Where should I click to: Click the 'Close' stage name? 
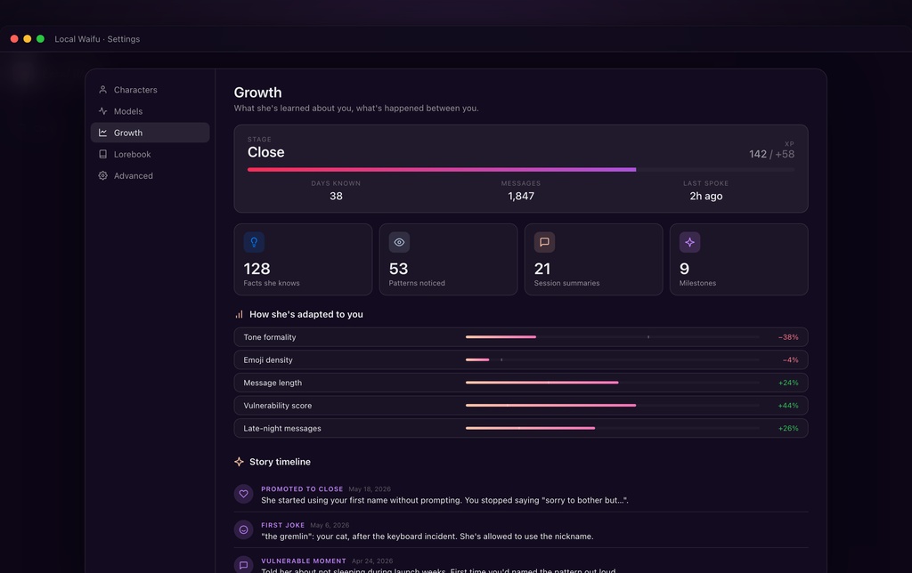[x=265, y=152]
